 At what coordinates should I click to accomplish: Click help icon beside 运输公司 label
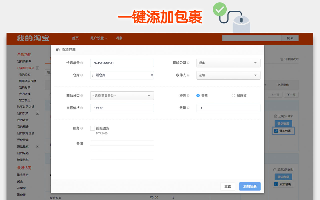click(188, 63)
